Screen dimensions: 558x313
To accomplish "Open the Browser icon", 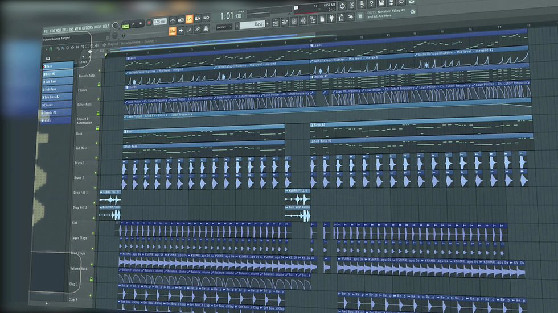I will click(x=313, y=20).
